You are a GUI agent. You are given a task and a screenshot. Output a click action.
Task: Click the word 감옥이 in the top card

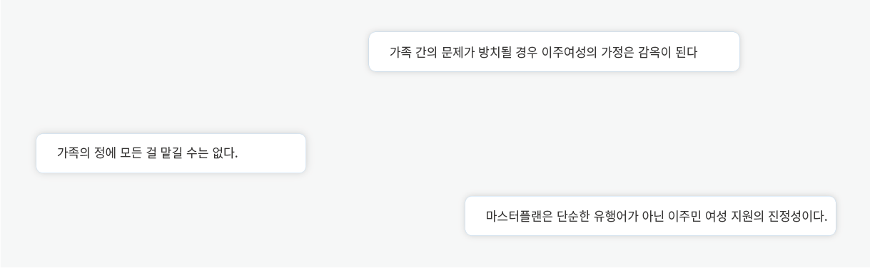[x=654, y=52]
